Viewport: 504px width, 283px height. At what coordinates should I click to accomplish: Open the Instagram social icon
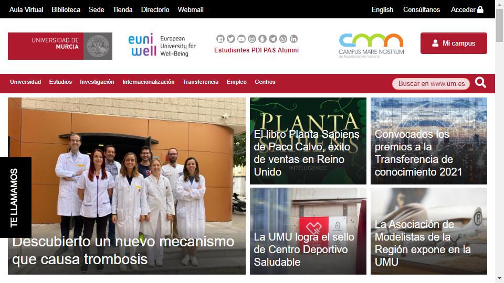(x=251, y=39)
